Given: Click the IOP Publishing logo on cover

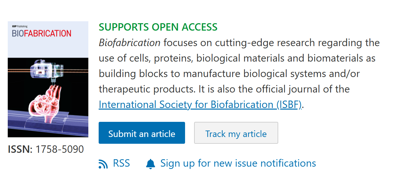Looking at the screenshot, I should (x=17, y=26).
